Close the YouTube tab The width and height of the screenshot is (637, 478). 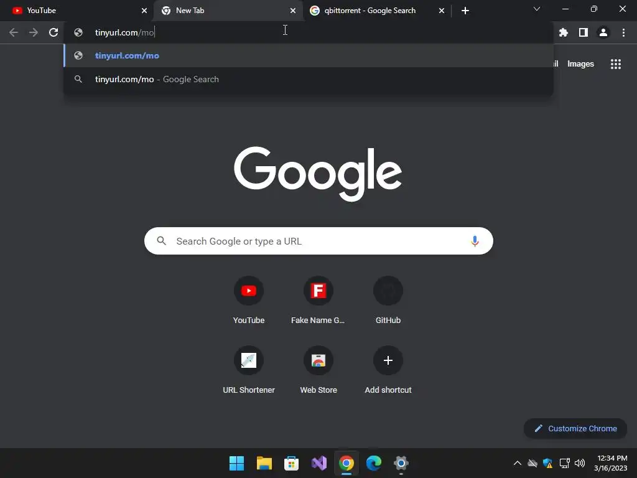tap(144, 11)
